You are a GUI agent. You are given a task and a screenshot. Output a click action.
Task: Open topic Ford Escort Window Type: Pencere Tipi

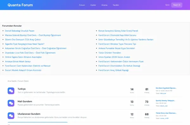pyautogui.click(x=117, y=44)
